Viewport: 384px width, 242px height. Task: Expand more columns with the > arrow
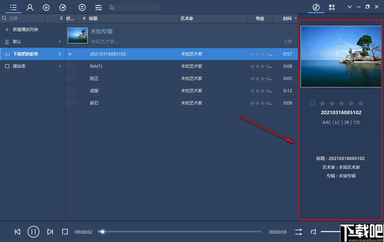[296, 18]
